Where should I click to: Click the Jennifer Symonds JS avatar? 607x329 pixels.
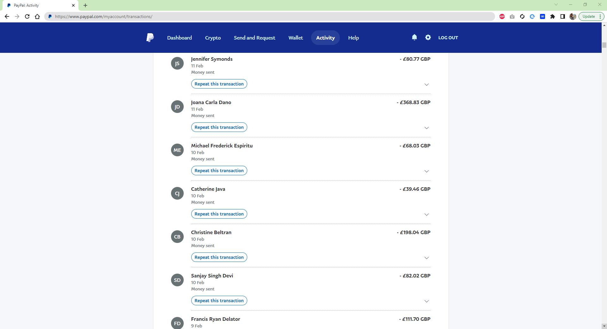(x=177, y=63)
